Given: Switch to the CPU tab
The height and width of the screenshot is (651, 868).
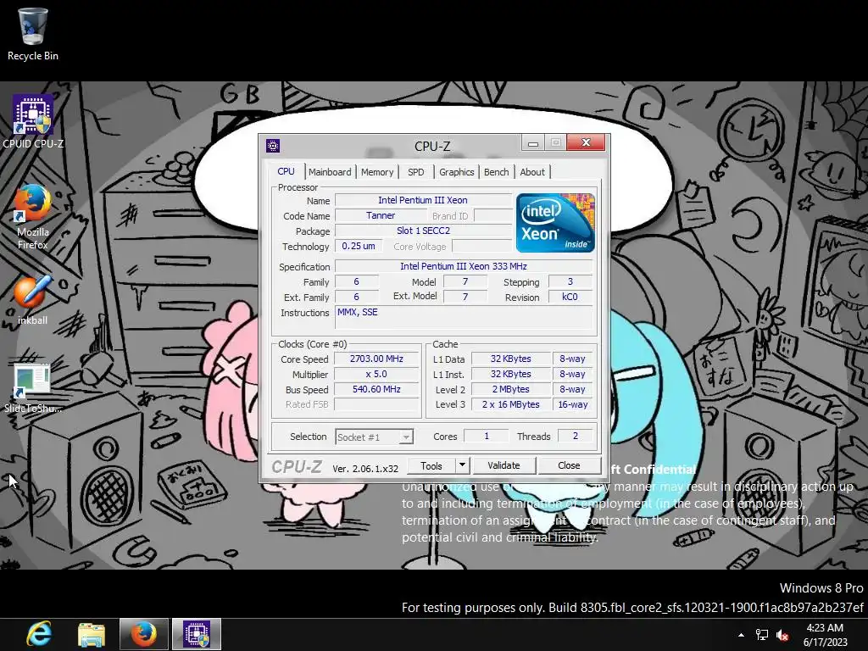Looking at the screenshot, I should (286, 171).
